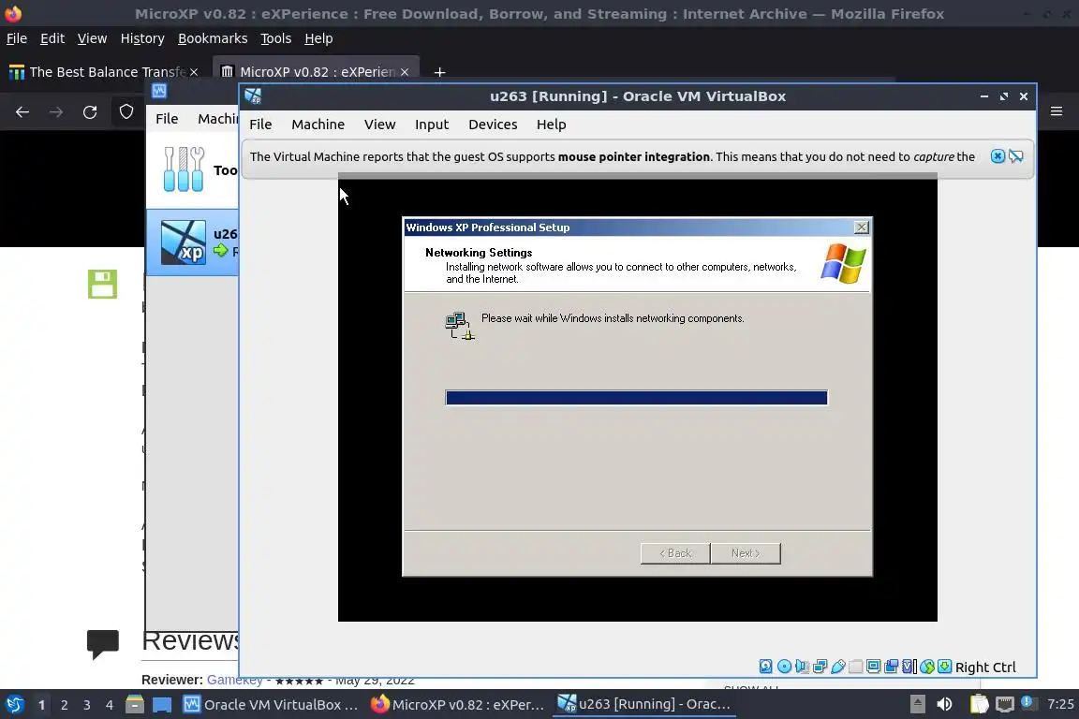This screenshot has width=1079, height=719.
Task: Click the Reviews speech bubble icon
Action: tap(102, 644)
